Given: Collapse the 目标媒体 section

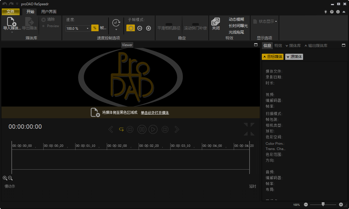Looking at the screenshot, I should [273, 57].
